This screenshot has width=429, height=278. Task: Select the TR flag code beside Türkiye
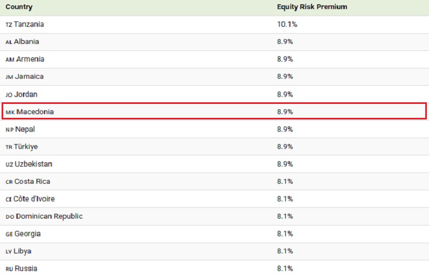pos(9,147)
